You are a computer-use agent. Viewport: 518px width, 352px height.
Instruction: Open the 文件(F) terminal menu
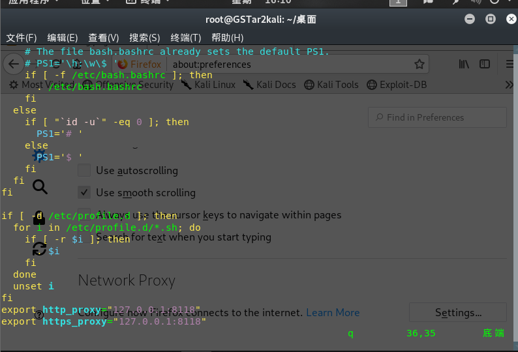pyautogui.click(x=22, y=38)
